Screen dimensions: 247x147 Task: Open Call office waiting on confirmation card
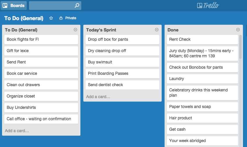pyautogui.click(x=41, y=119)
